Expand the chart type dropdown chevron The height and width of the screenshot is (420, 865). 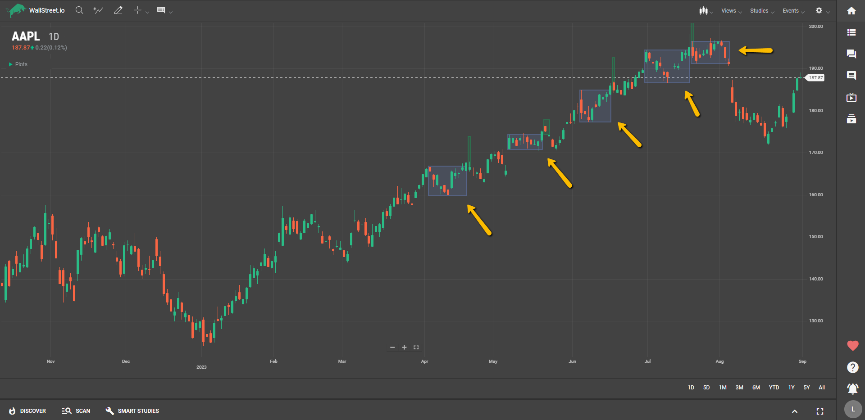click(711, 12)
